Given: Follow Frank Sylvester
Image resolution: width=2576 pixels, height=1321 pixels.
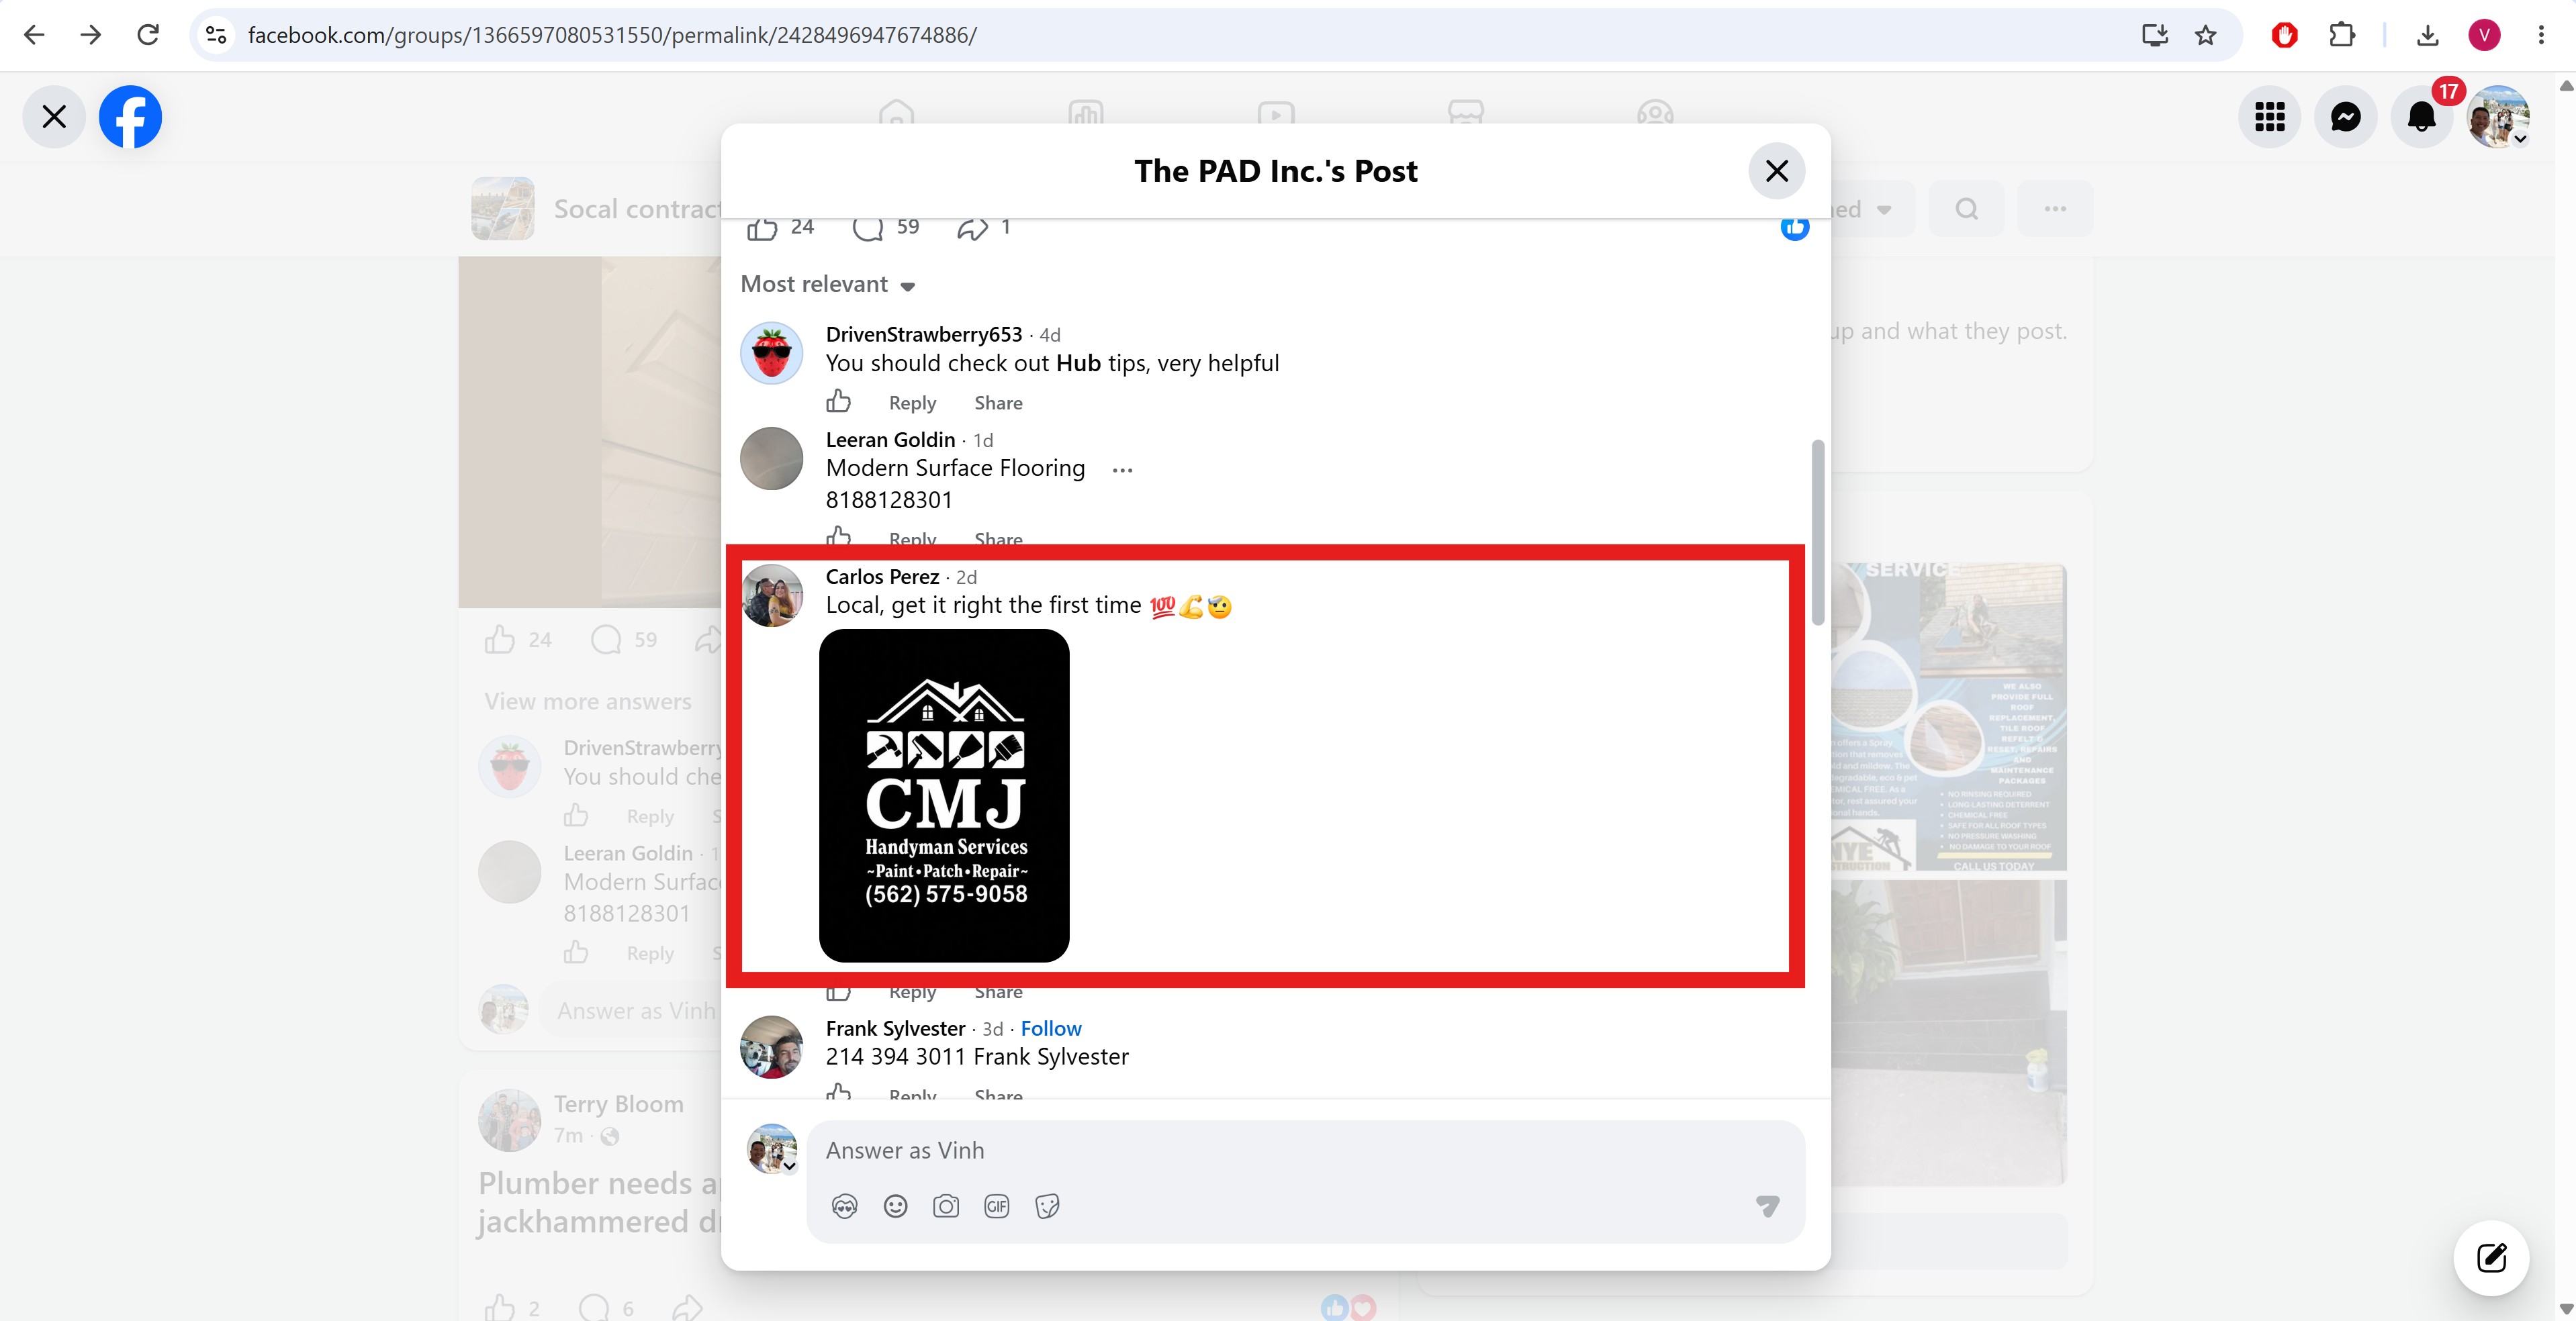Looking at the screenshot, I should pos(1051,1028).
